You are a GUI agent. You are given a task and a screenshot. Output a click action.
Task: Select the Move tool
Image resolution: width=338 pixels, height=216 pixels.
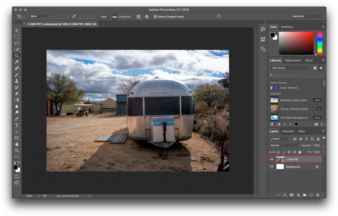pos(17,30)
